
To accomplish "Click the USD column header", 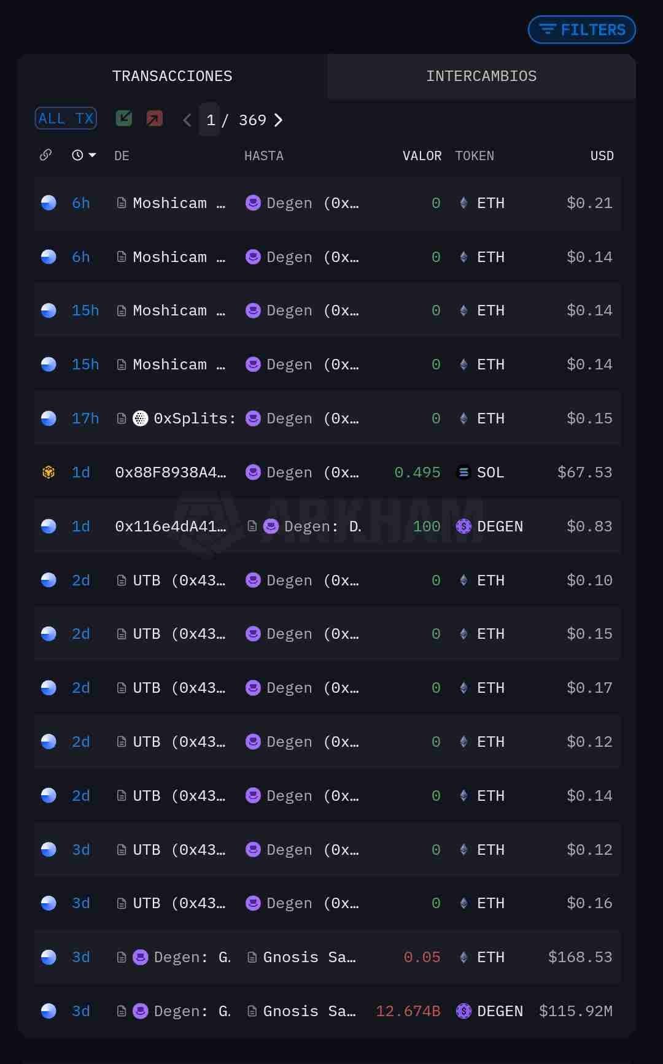I will [x=602, y=156].
